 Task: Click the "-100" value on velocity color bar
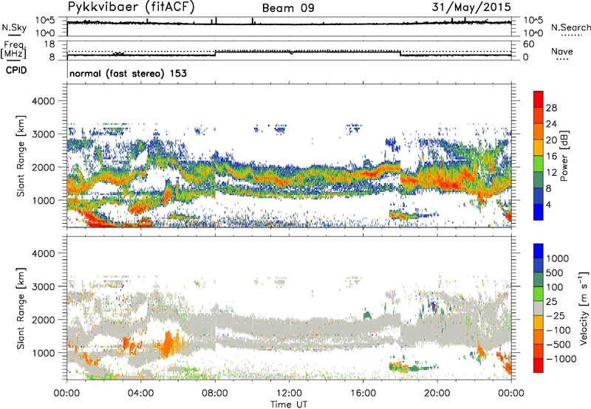558,330
